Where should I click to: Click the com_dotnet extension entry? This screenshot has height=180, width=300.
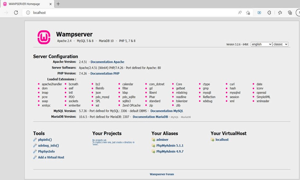(x=157, y=84)
